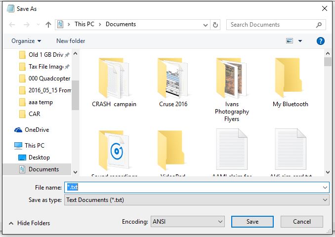Open the Organize menu
The height and width of the screenshot is (237, 335).
(26, 41)
